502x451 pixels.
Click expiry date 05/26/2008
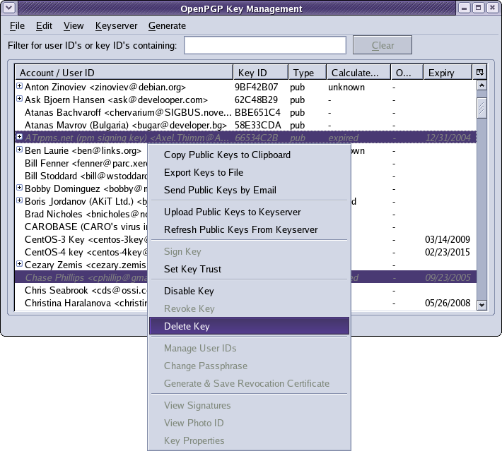(448, 303)
